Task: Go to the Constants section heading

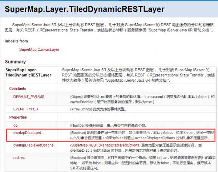Action: (18, 89)
